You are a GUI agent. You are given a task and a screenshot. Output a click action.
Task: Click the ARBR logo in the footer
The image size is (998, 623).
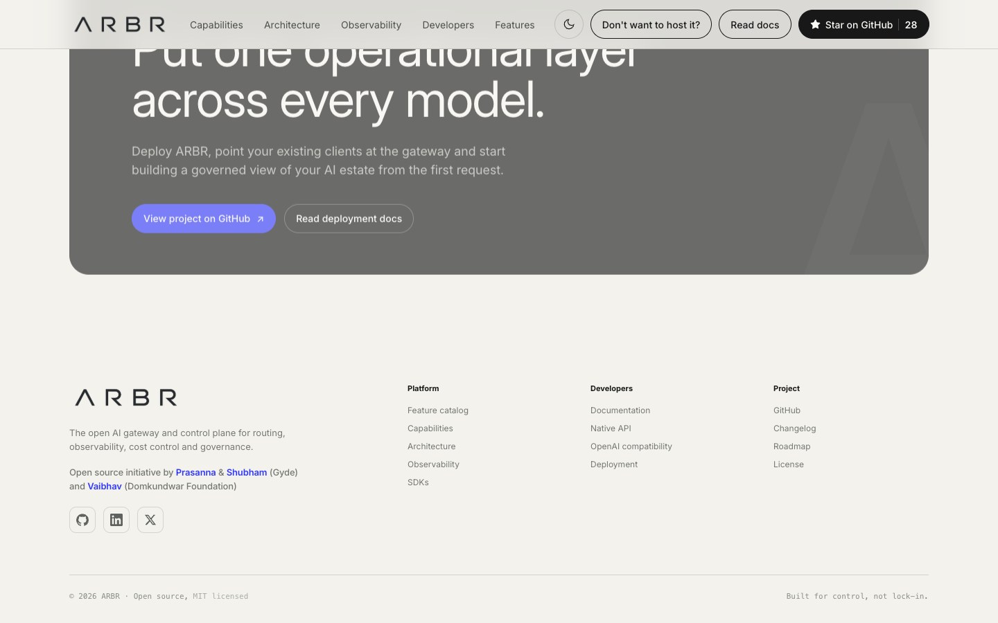126,397
